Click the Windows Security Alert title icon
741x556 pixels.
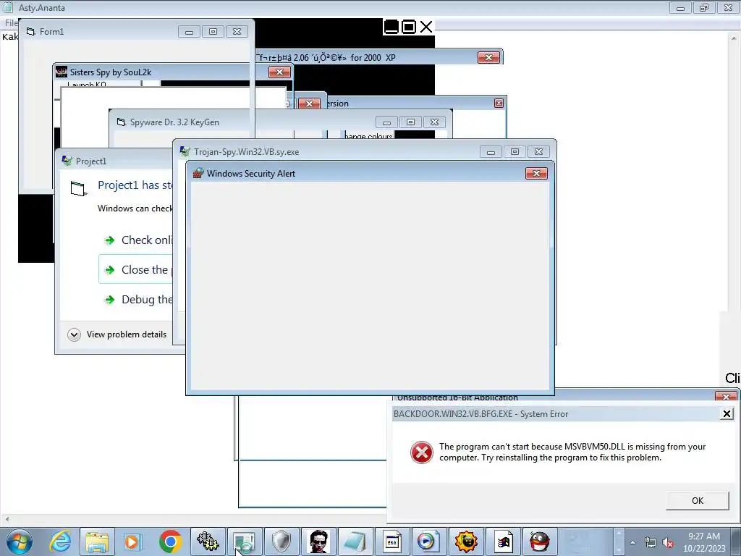point(198,173)
